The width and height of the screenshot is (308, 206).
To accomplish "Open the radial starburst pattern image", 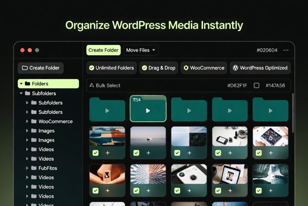I will [148, 174].
